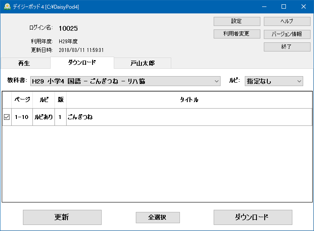The width and height of the screenshot is (314, 231).
Task: Expand the 教科書 textbook dropdown
Action: click(125, 81)
